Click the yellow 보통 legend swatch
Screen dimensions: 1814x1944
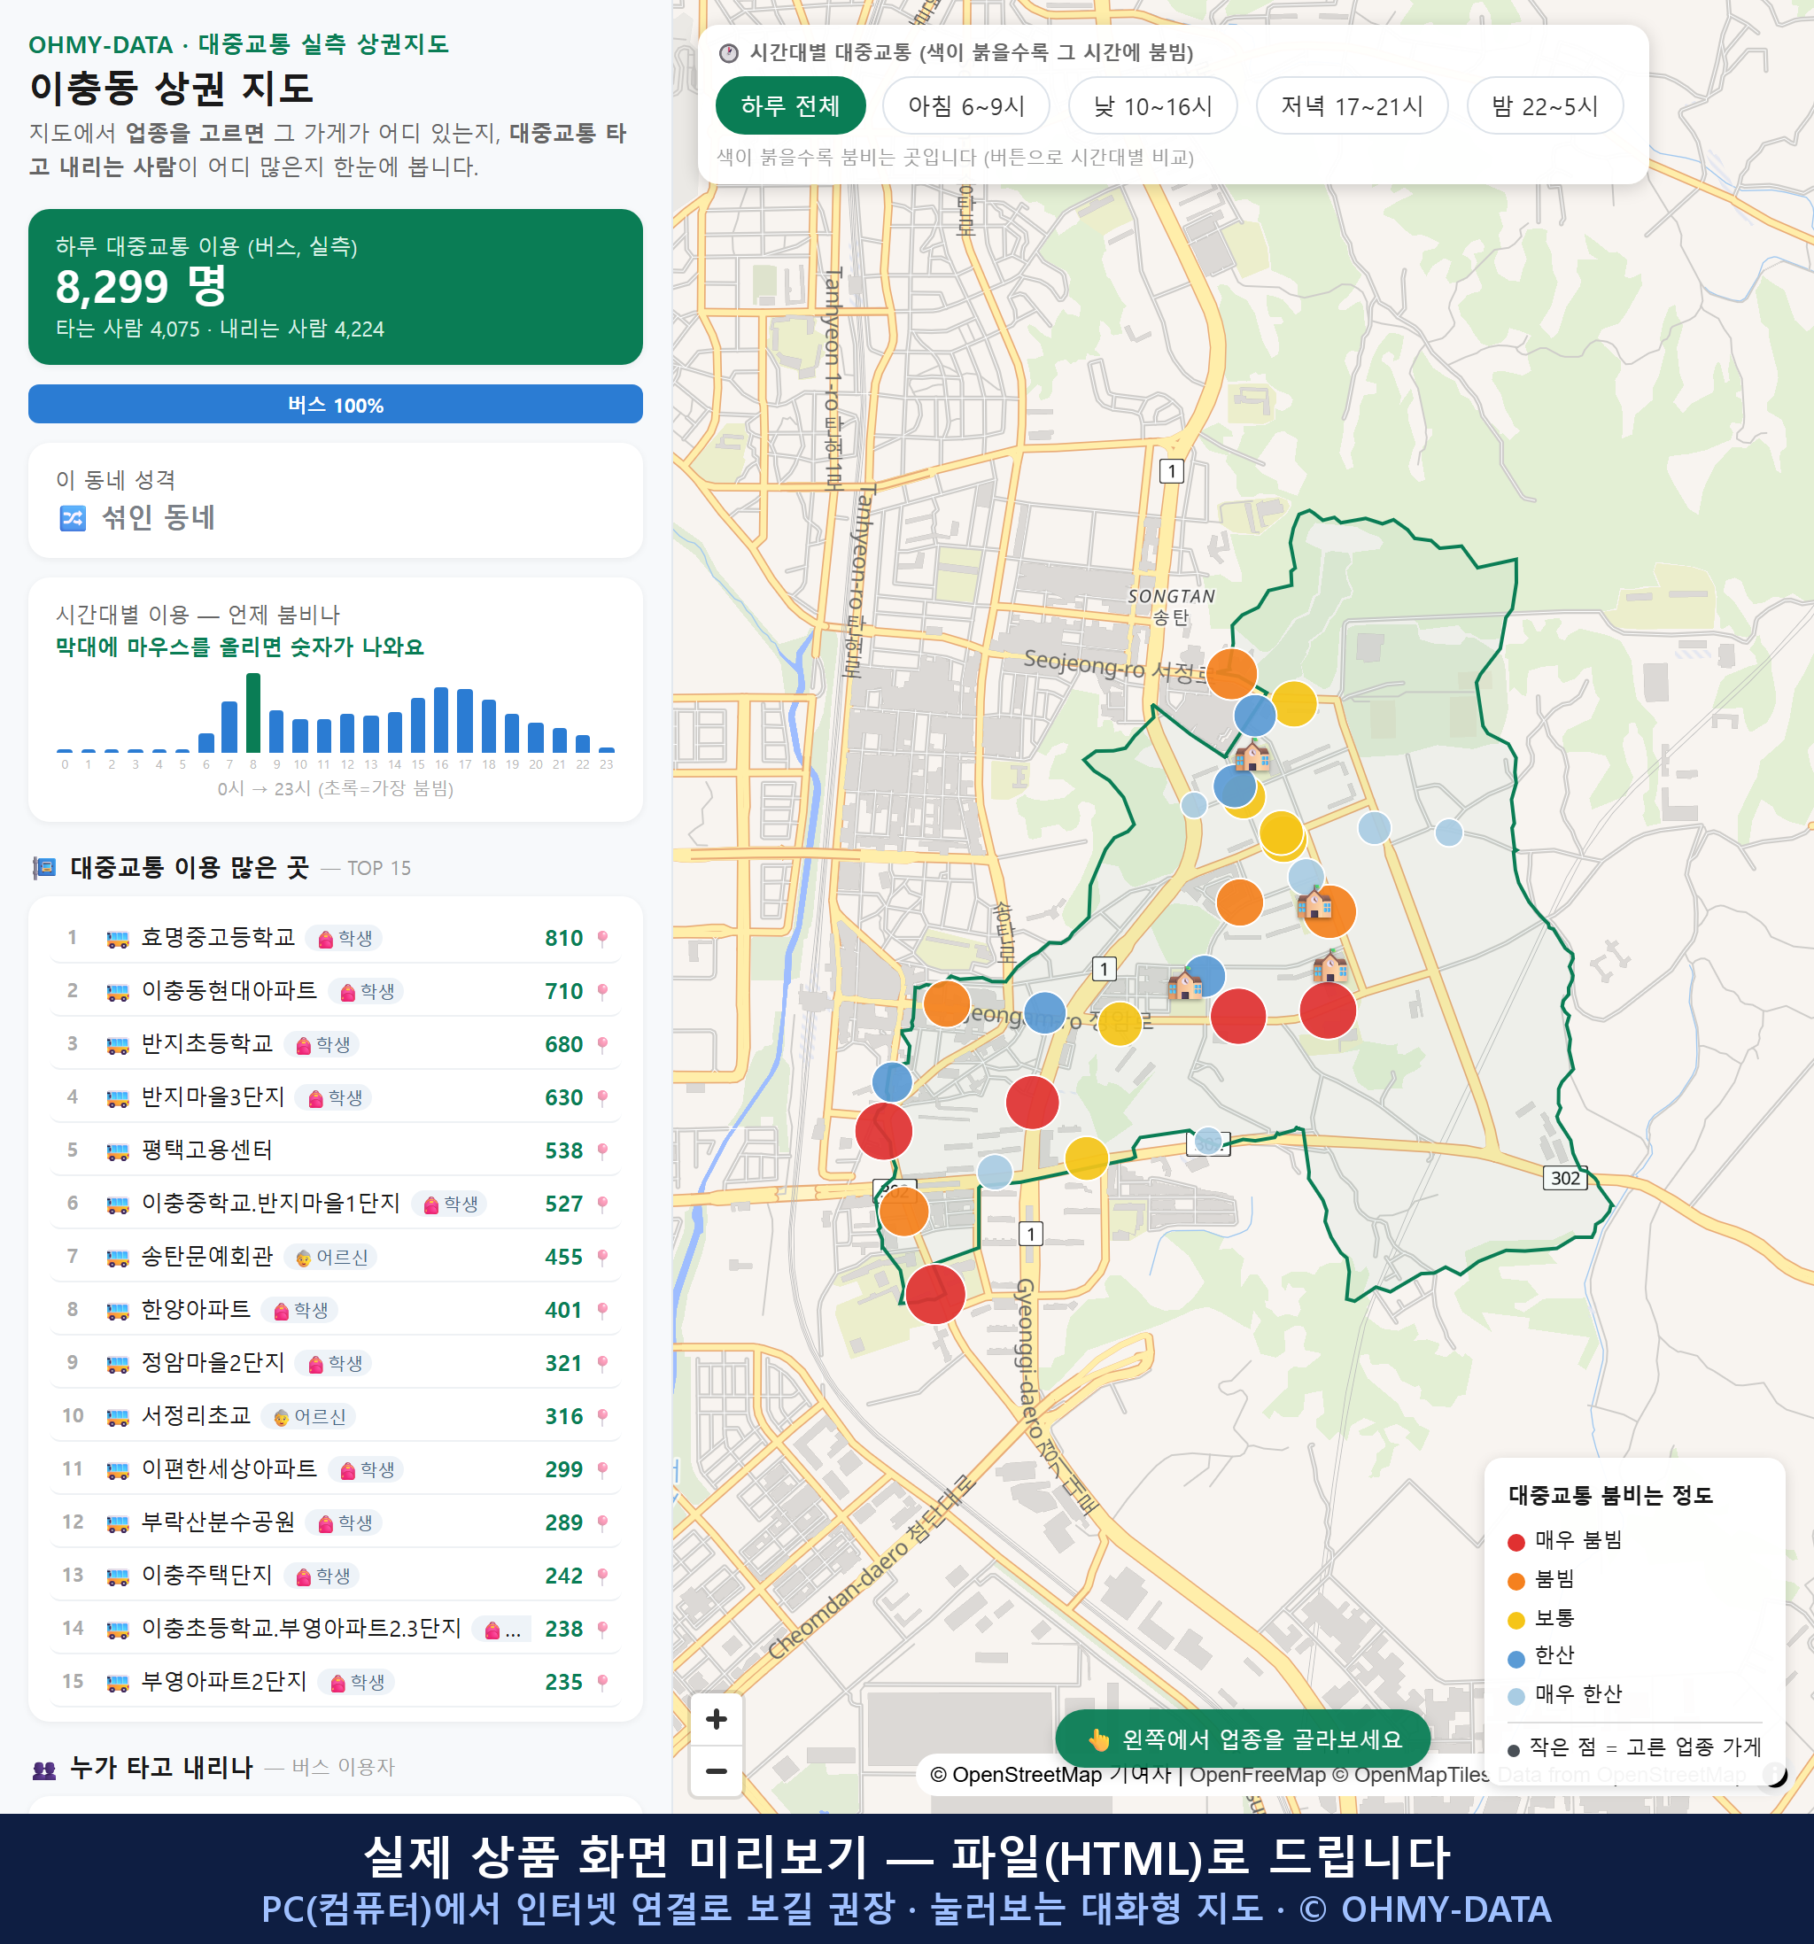coord(1516,1621)
